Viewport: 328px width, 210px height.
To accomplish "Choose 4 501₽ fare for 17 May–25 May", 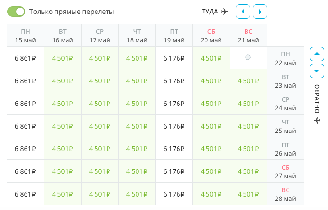I will click(100, 126).
